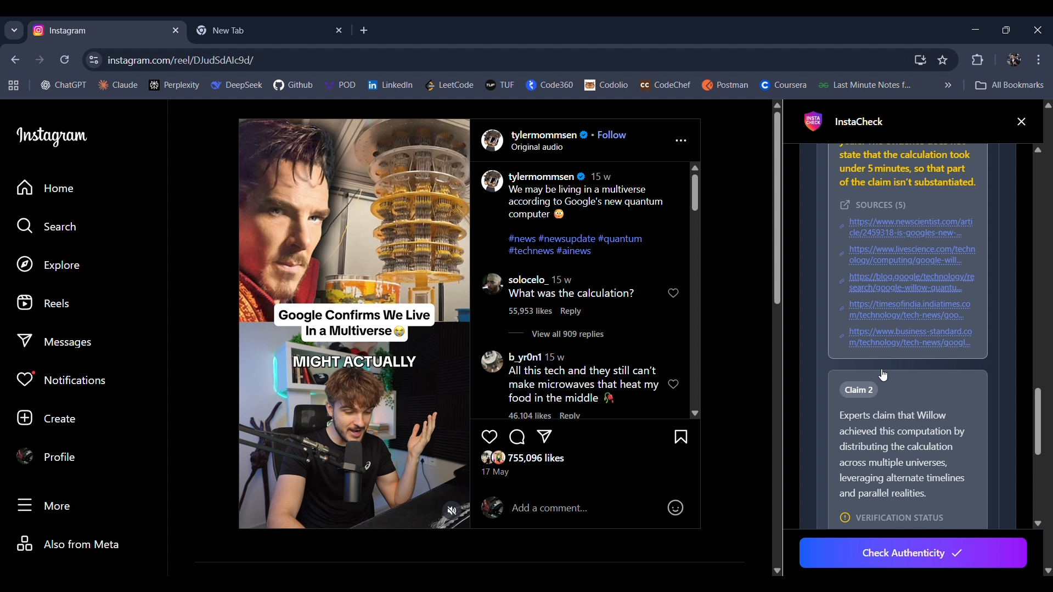Screen dimensions: 1053x592
Task: Save the reel with the bookmark icon
Action: point(681,437)
